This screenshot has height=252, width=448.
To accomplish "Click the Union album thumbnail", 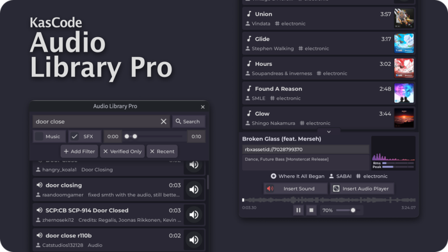I will point(404,19).
